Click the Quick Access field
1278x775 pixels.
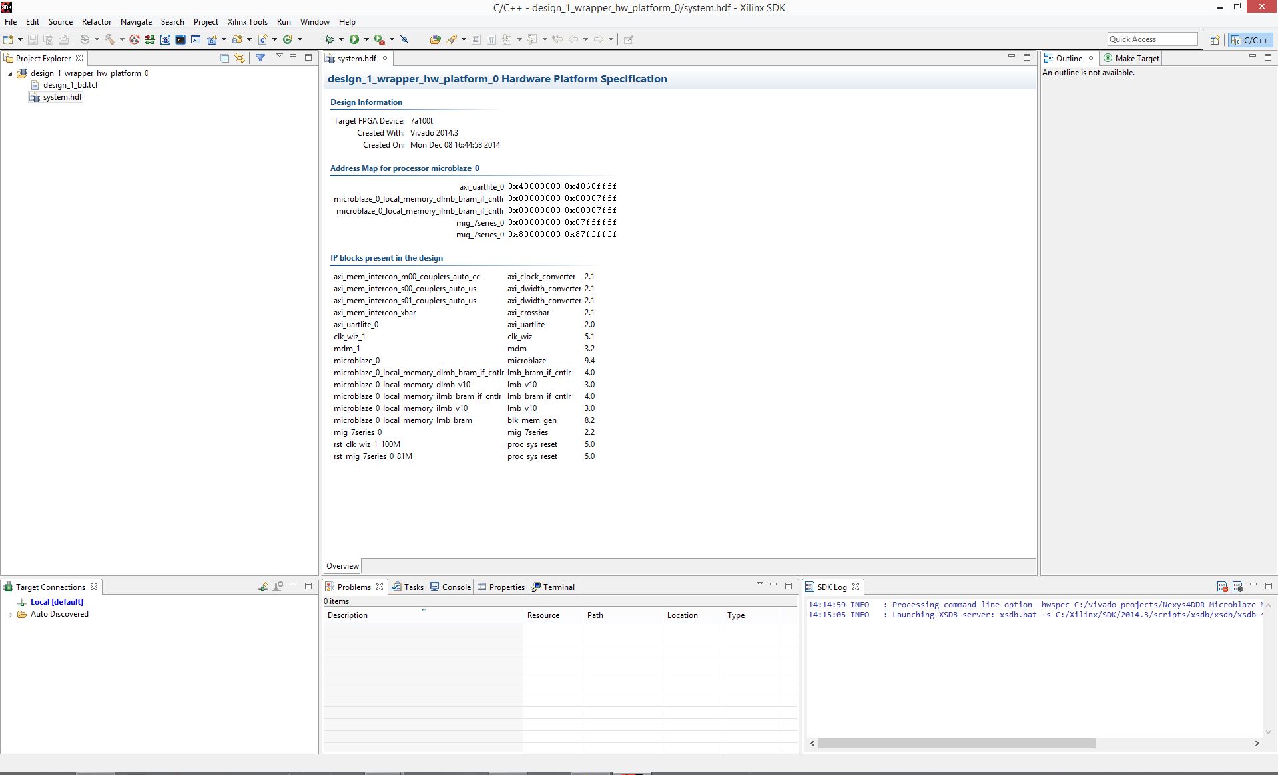pyautogui.click(x=1152, y=39)
